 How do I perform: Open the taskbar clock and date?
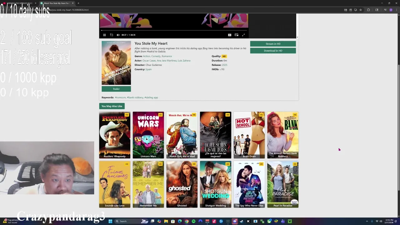click(x=389, y=221)
